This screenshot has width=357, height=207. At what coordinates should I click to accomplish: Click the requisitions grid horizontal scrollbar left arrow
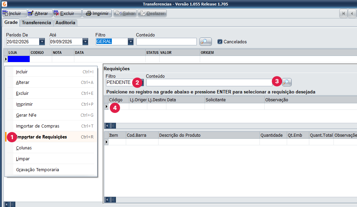pyautogui.click(x=107, y=126)
